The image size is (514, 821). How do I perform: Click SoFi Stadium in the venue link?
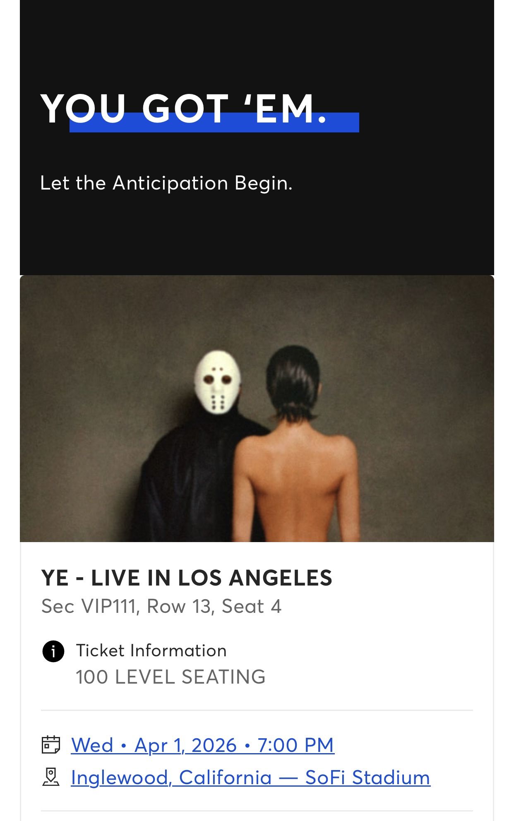point(367,778)
